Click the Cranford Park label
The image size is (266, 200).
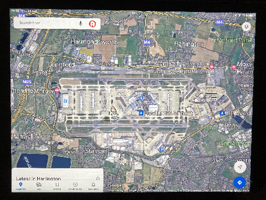[231, 40]
